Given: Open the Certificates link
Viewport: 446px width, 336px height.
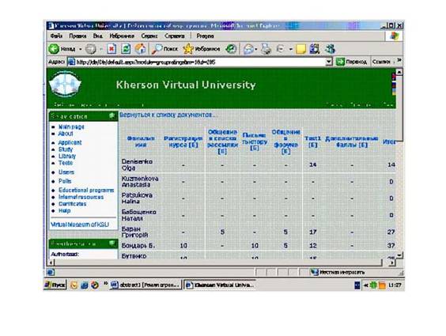Looking at the screenshot, I should coord(72,204).
